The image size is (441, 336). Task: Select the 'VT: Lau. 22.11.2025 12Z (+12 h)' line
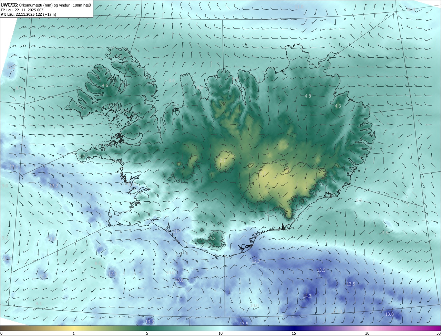pos(28,14)
